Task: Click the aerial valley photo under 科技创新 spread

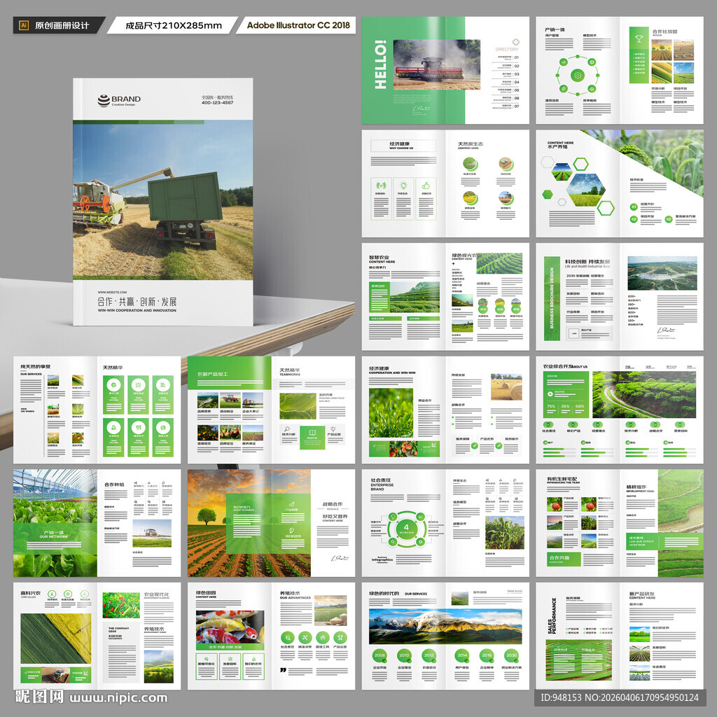Action: click(662, 273)
